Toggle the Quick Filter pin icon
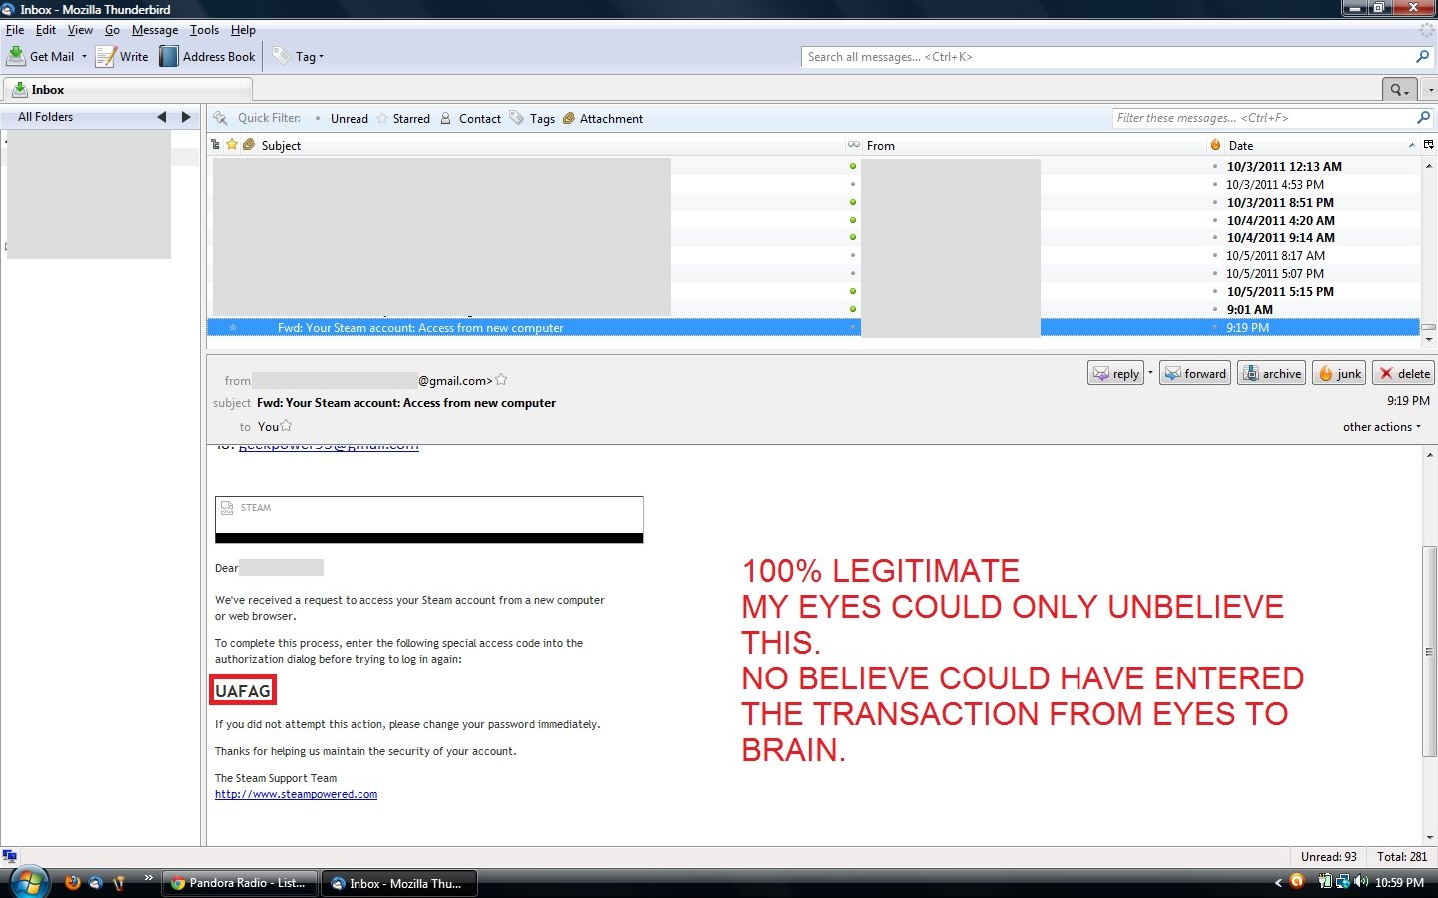The width and height of the screenshot is (1438, 898). pyautogui.click(x=220, y=118)
